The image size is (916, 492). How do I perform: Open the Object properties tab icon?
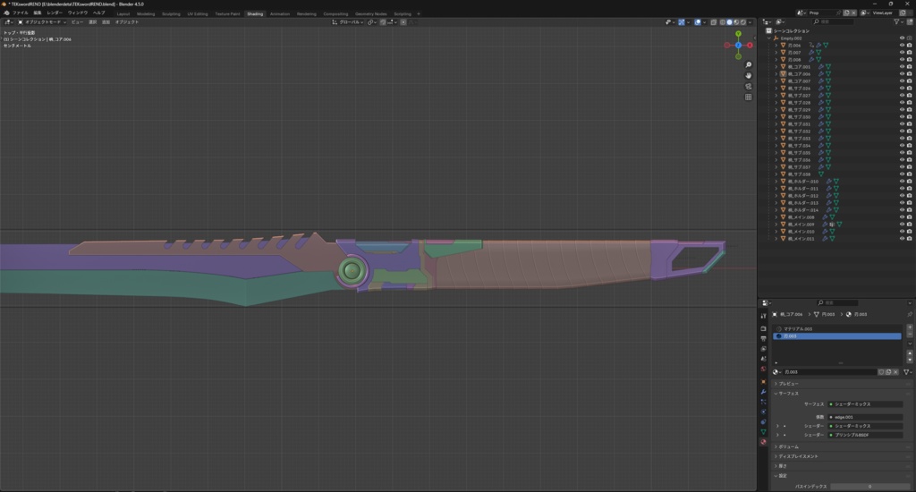763,382
